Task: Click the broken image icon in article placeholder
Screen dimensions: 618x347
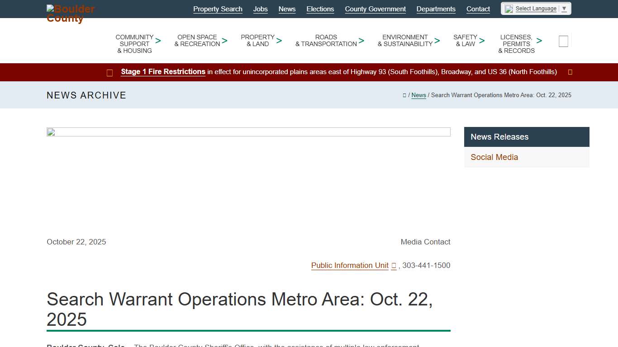Action: tap(51, 132)
